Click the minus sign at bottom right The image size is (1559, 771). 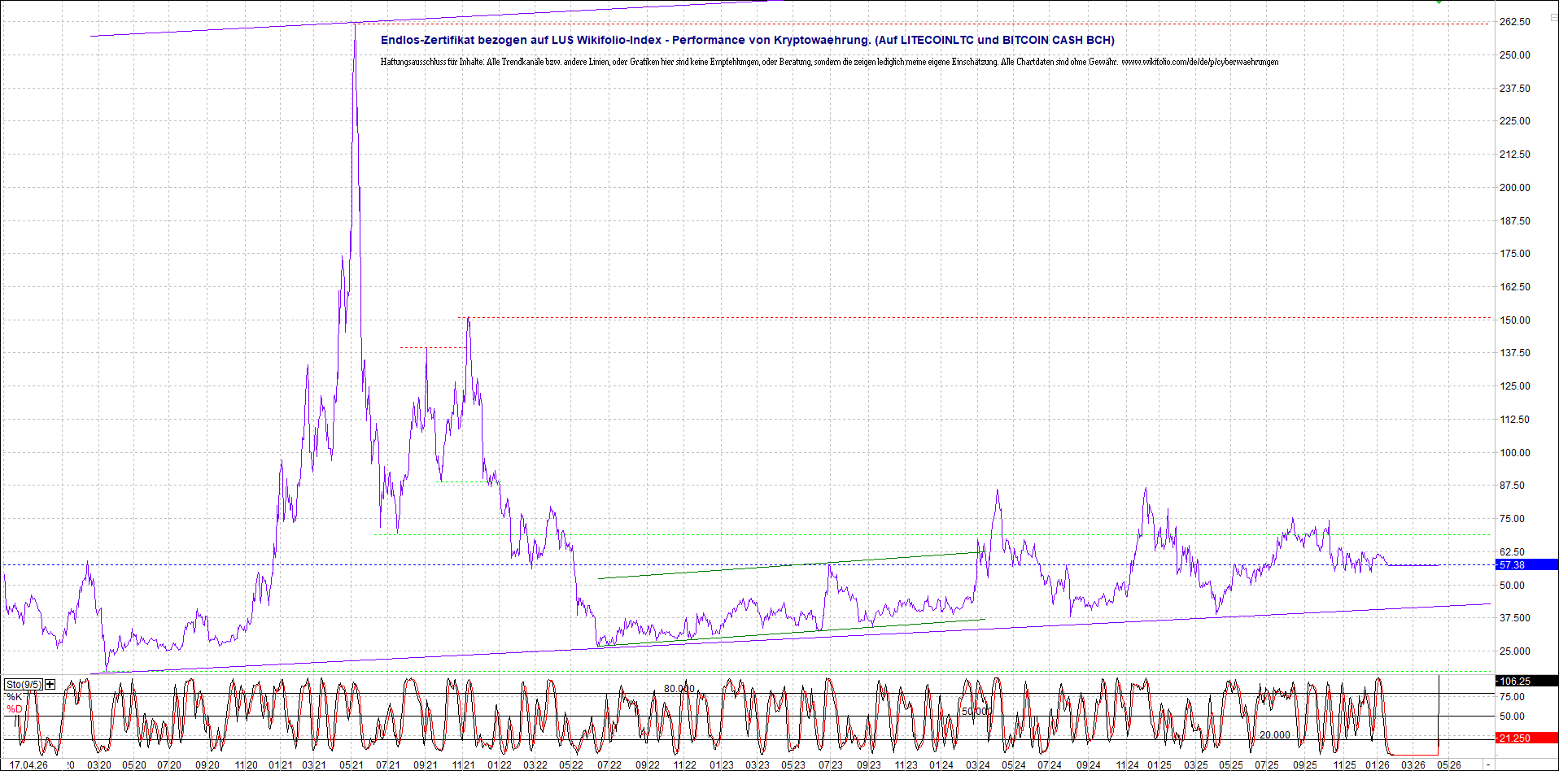coord(1488,764)
